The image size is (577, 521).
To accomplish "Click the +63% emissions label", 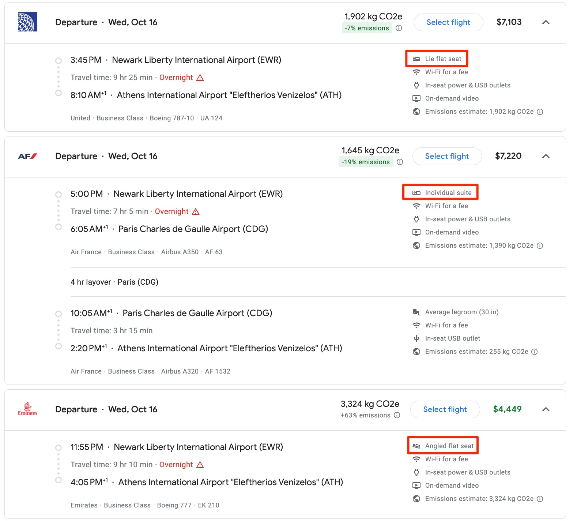I will coord(365,415).
